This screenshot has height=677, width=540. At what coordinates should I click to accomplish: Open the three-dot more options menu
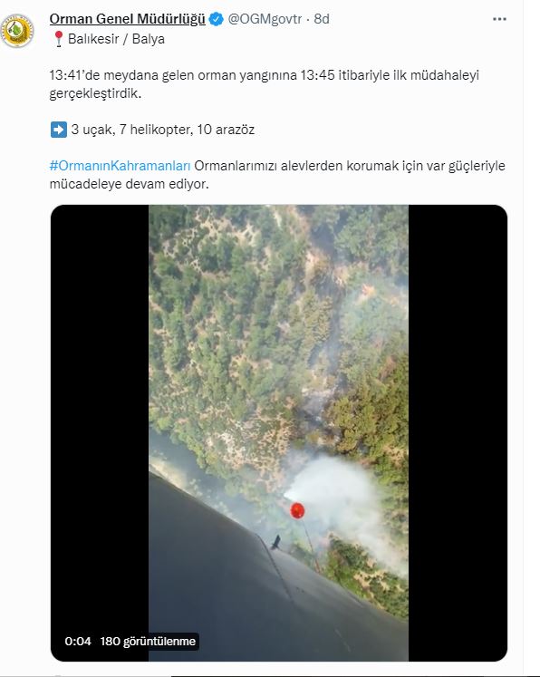click(x=499, y=19)
